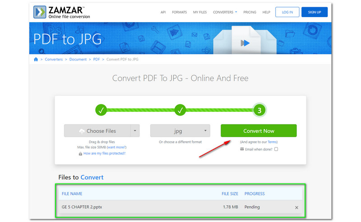Remove GE 5 CHAPTER 2.pptx with X icon
361x222 pixels.
[x=296, y=208]
